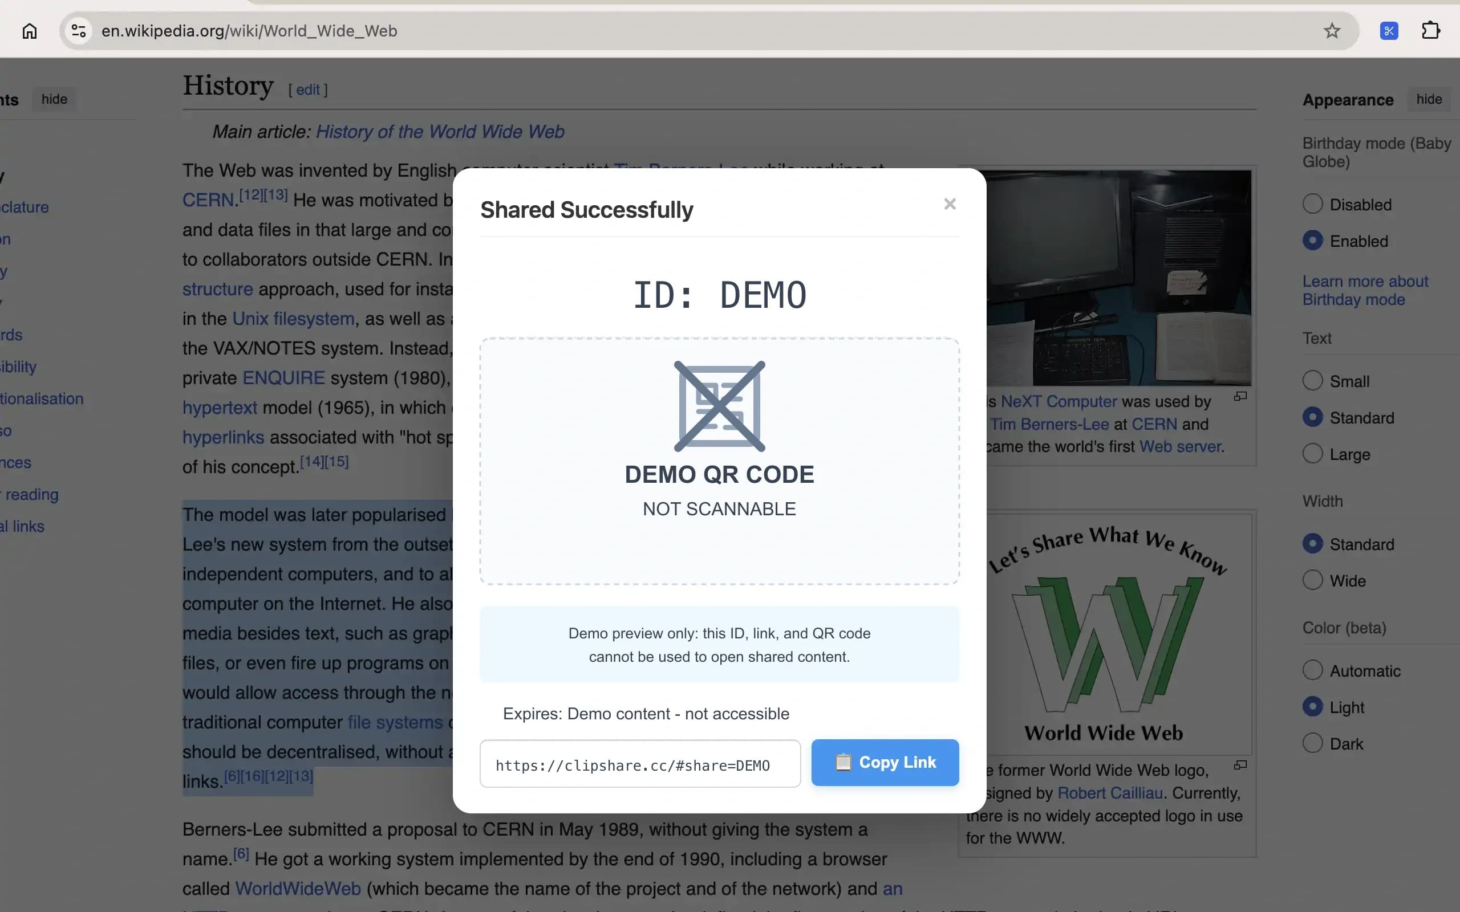
Task: Hide the Appearance panel
Action: tap(1429, 99)
